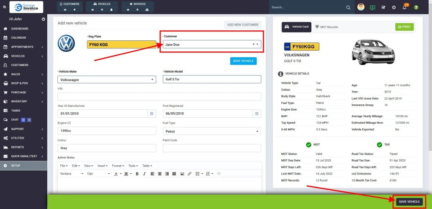Open the calendar picker for First Registered
The image size is (432, 209).
[256, 114]
